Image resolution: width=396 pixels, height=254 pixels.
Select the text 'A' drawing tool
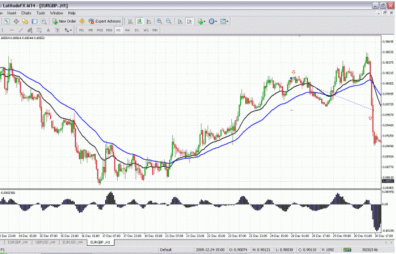tap(48, 30)
